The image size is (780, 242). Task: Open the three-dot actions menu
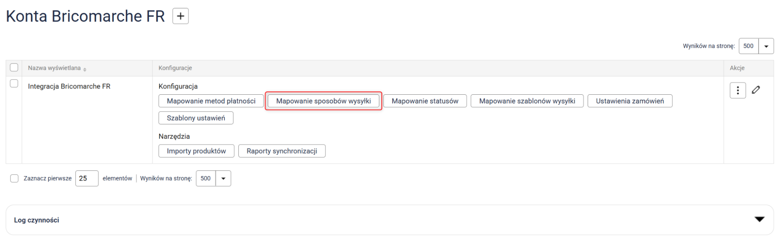coord(737,90)
